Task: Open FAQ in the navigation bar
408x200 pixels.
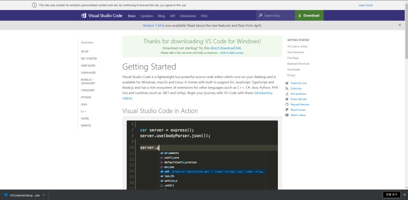Action: (204, 16)
